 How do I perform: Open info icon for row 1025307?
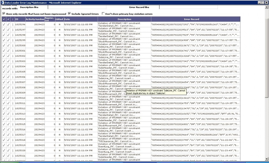click(13, 82)
